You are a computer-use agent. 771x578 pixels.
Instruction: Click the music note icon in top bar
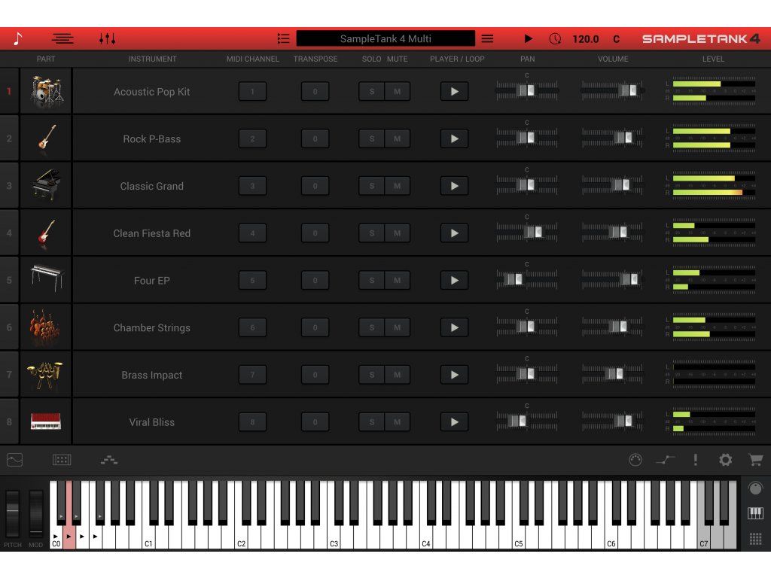[x=18, y=39]
